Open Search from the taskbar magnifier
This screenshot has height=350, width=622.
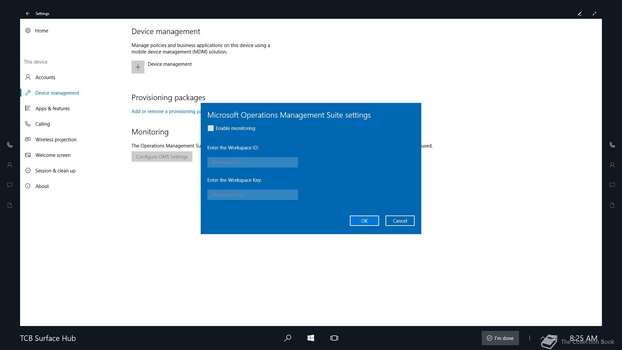pos(287,338)
